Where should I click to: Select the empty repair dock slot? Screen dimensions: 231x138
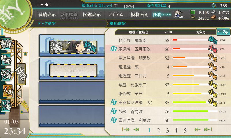pyautogui.click(x=73, y=70)
